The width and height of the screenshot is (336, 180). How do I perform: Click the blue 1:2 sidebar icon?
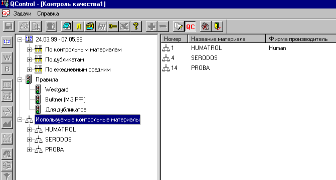[x=7, y=42]
